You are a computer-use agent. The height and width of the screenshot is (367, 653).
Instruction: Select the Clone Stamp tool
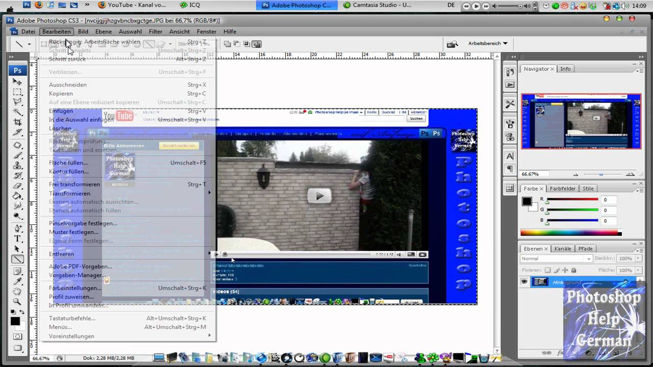[17, 166]
